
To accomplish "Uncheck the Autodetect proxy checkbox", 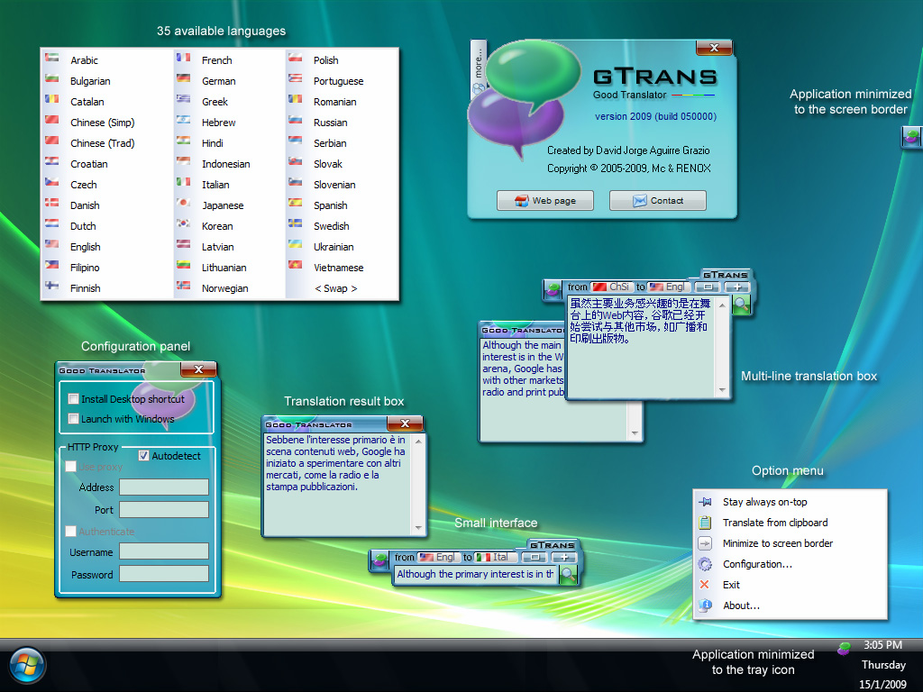I will 144,456.
